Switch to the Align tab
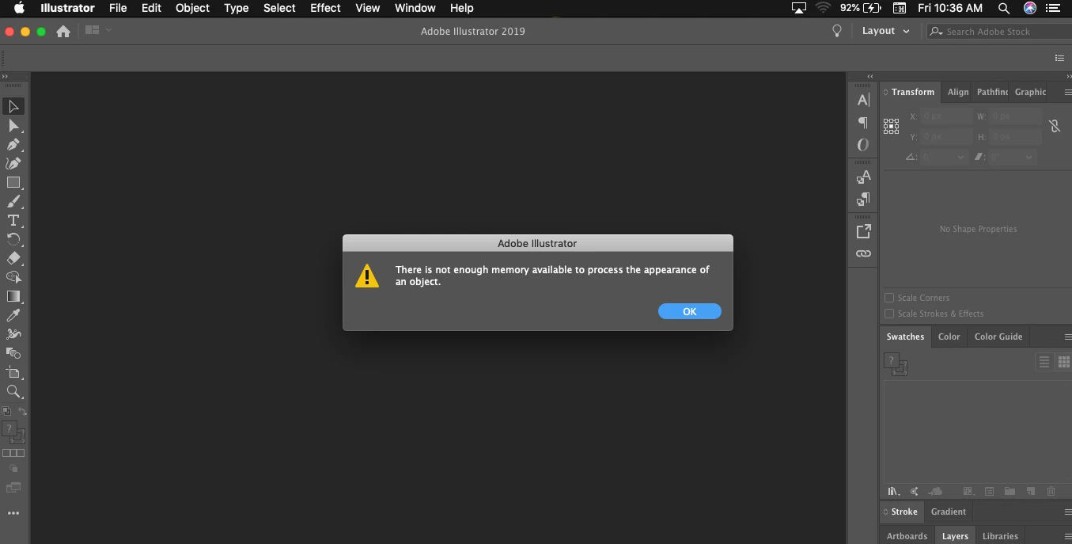This screenshot has height=544, width=1072. pos(958,92)
